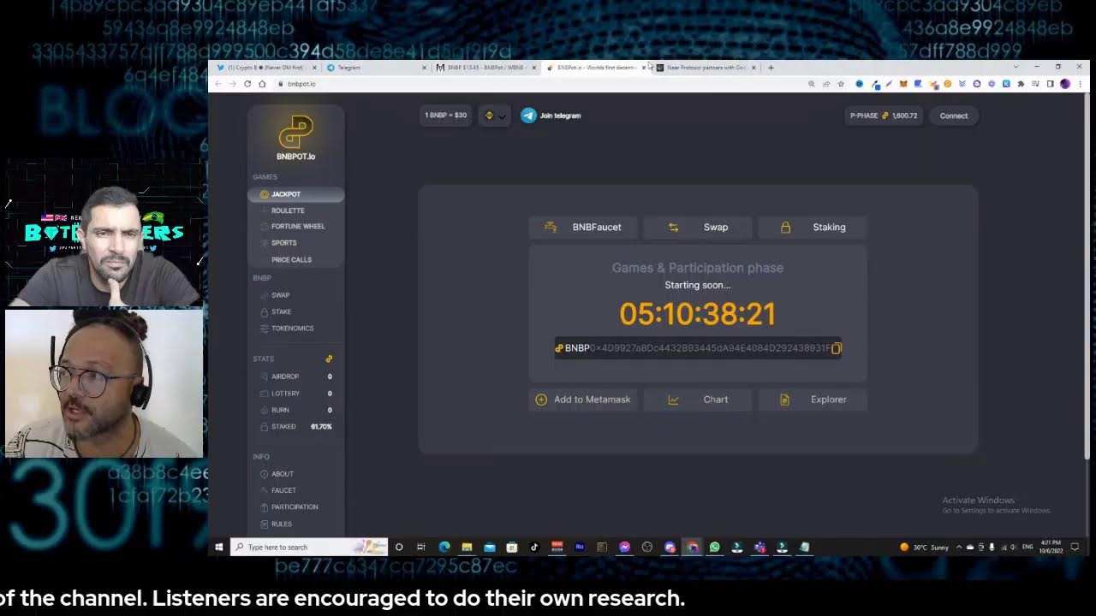Show hidden system tray icons
Image resolution: width=1096 pixels, height=616 pixels.
click(x=959, y=547)
